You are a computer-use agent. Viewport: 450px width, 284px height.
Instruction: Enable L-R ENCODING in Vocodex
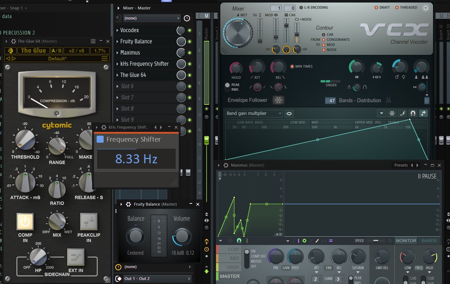301,8
